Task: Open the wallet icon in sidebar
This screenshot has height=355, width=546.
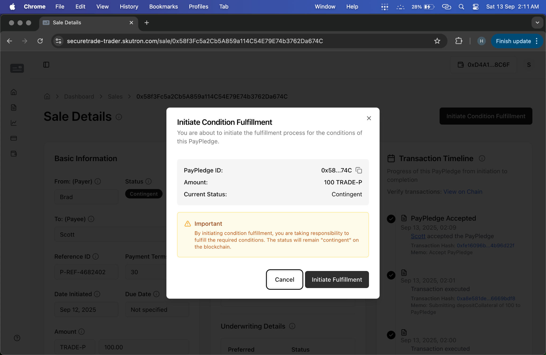Action: [x=14, y=154]
